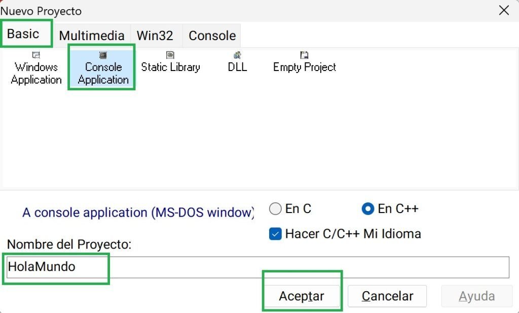Image resolution: width=519 pixels, height=313 pixels.
Task: Select the Windows Application project icon
Action: (x=36, y=68)
